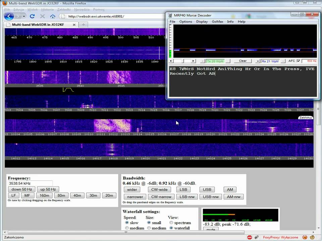
Task: Open the history dropdown next to forward arrow
Action: tap(24, 16)
